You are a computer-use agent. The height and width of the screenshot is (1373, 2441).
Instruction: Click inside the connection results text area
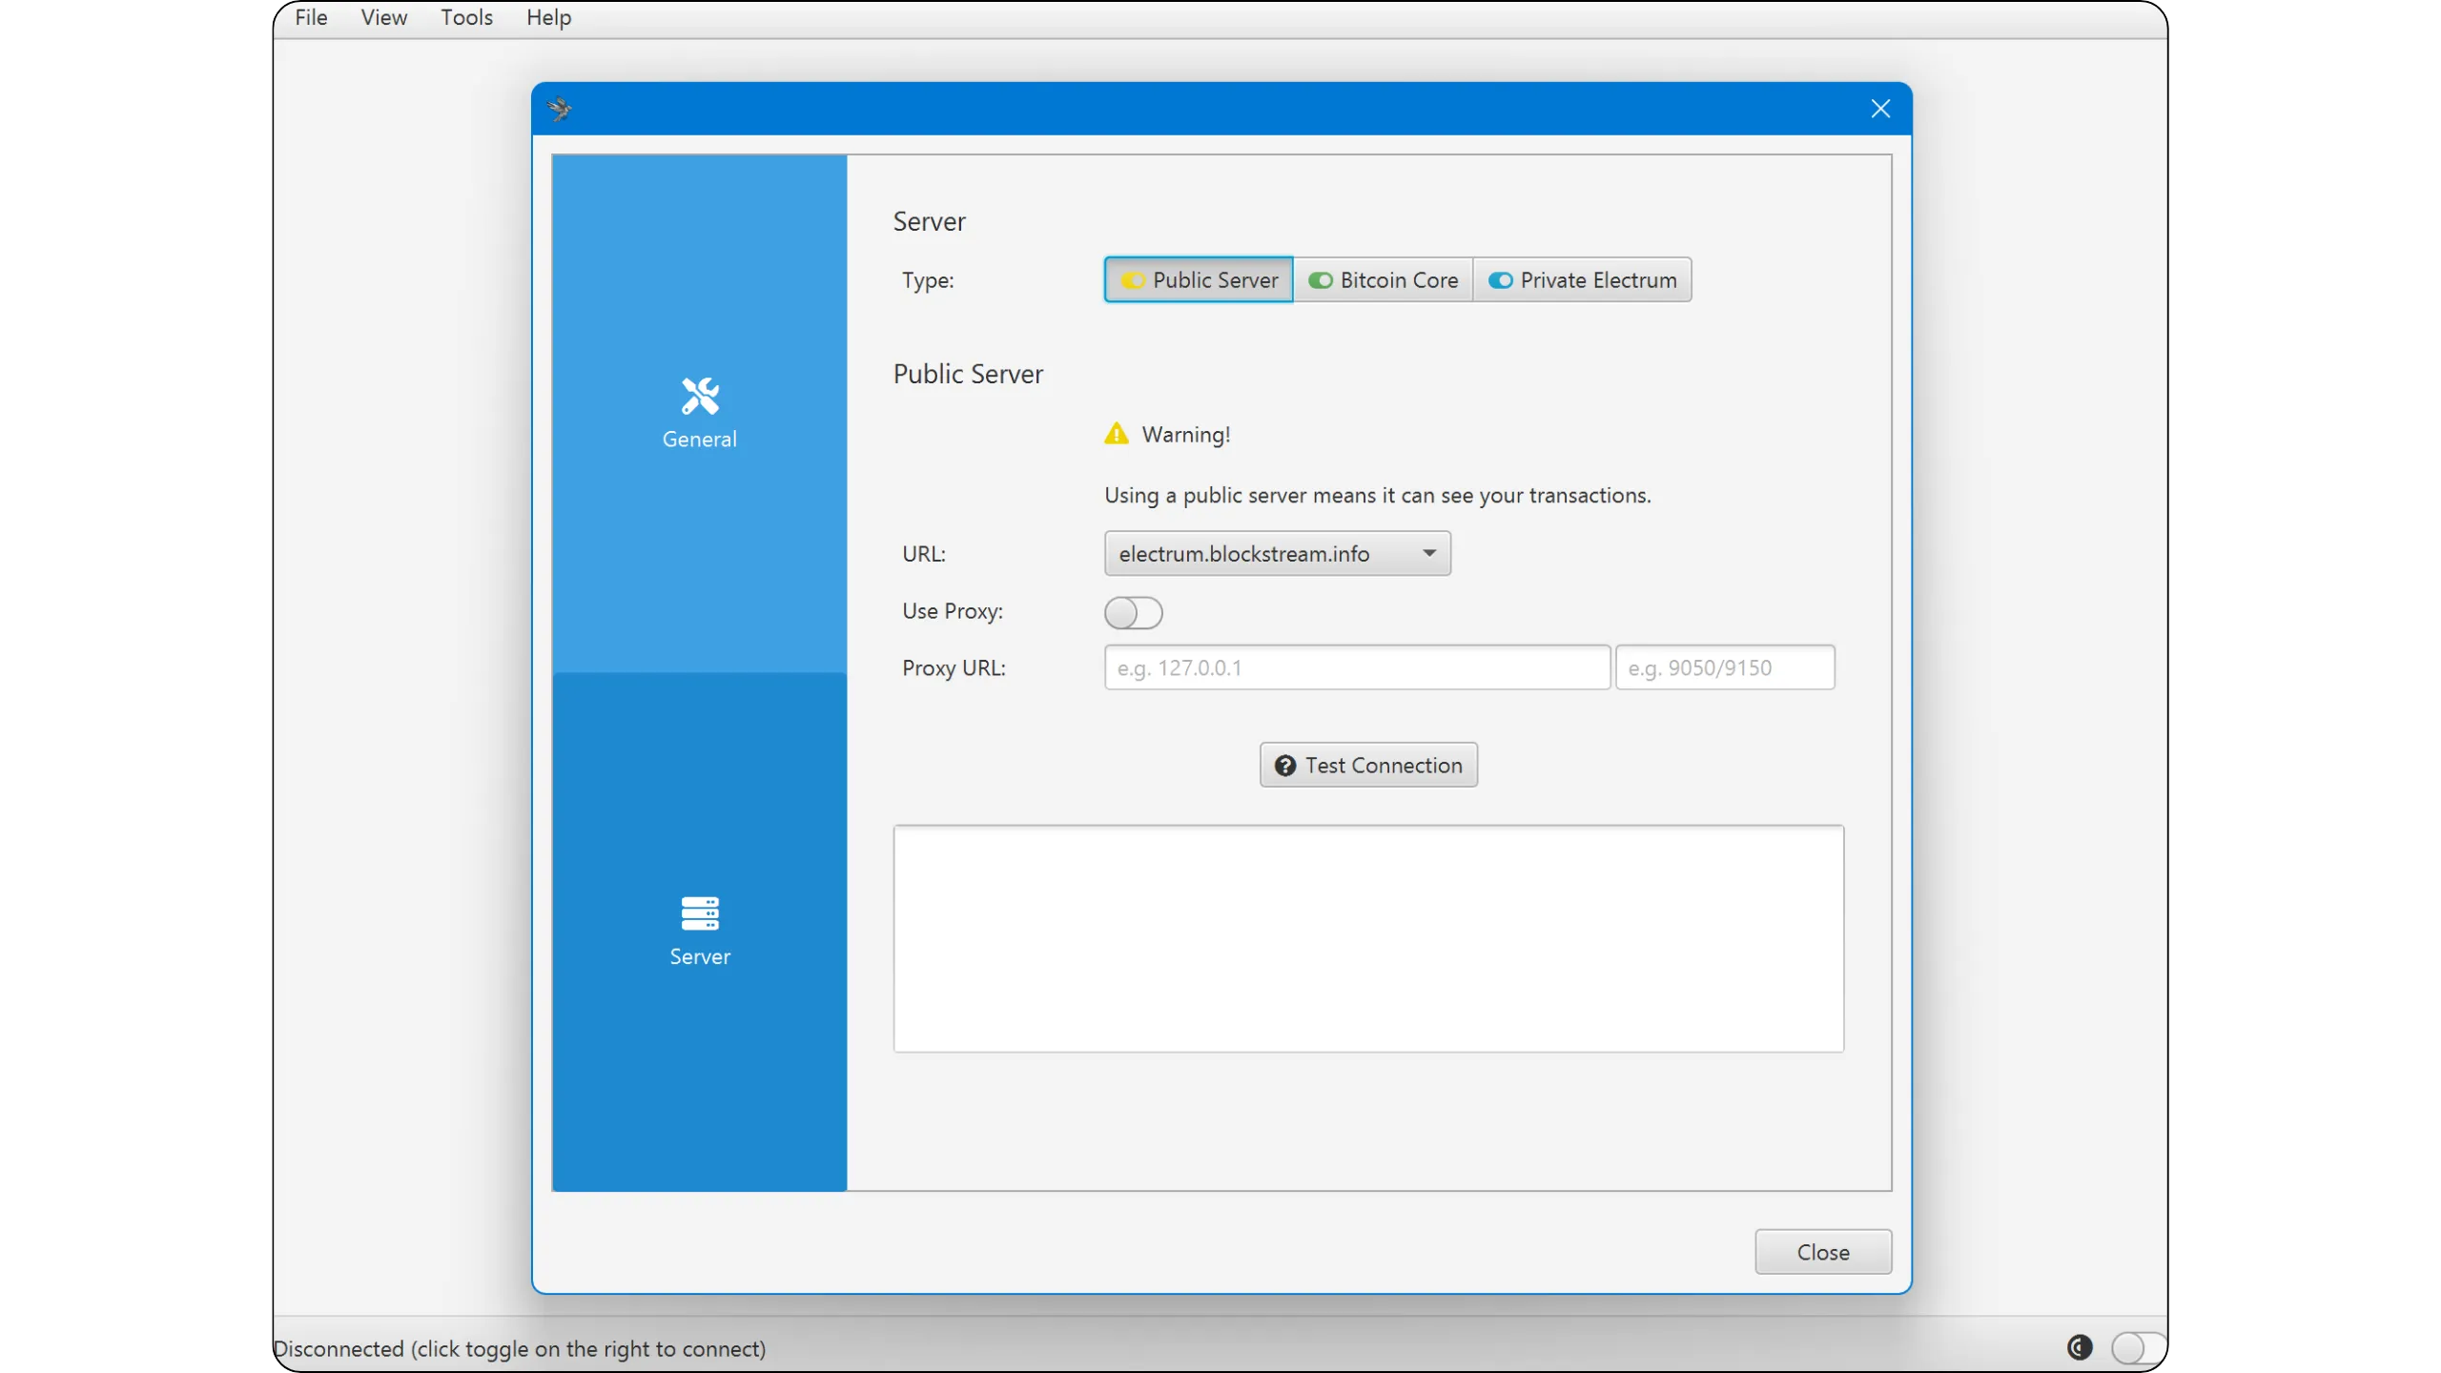1368,938
